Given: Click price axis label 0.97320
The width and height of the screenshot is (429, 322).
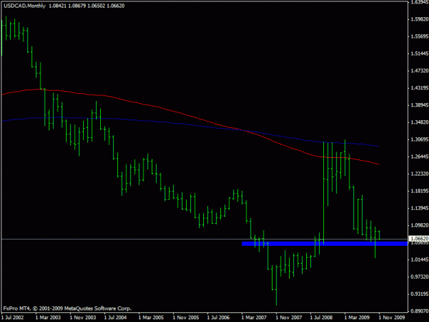Looking at the screenshot, I should click(x=419, y=277).
